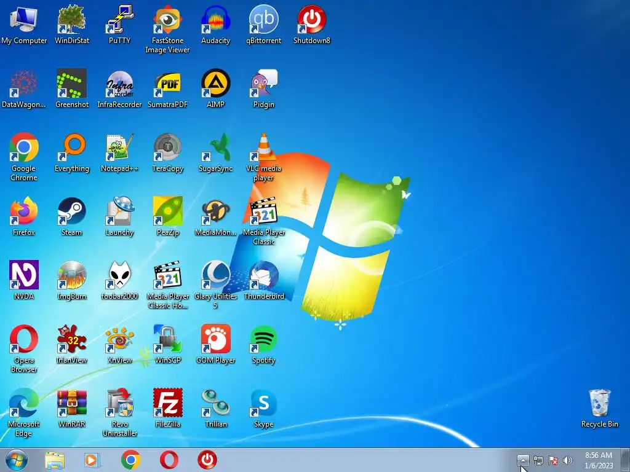
Task: Select the foobar2000 shortcut
Action: tap(119, 280)
